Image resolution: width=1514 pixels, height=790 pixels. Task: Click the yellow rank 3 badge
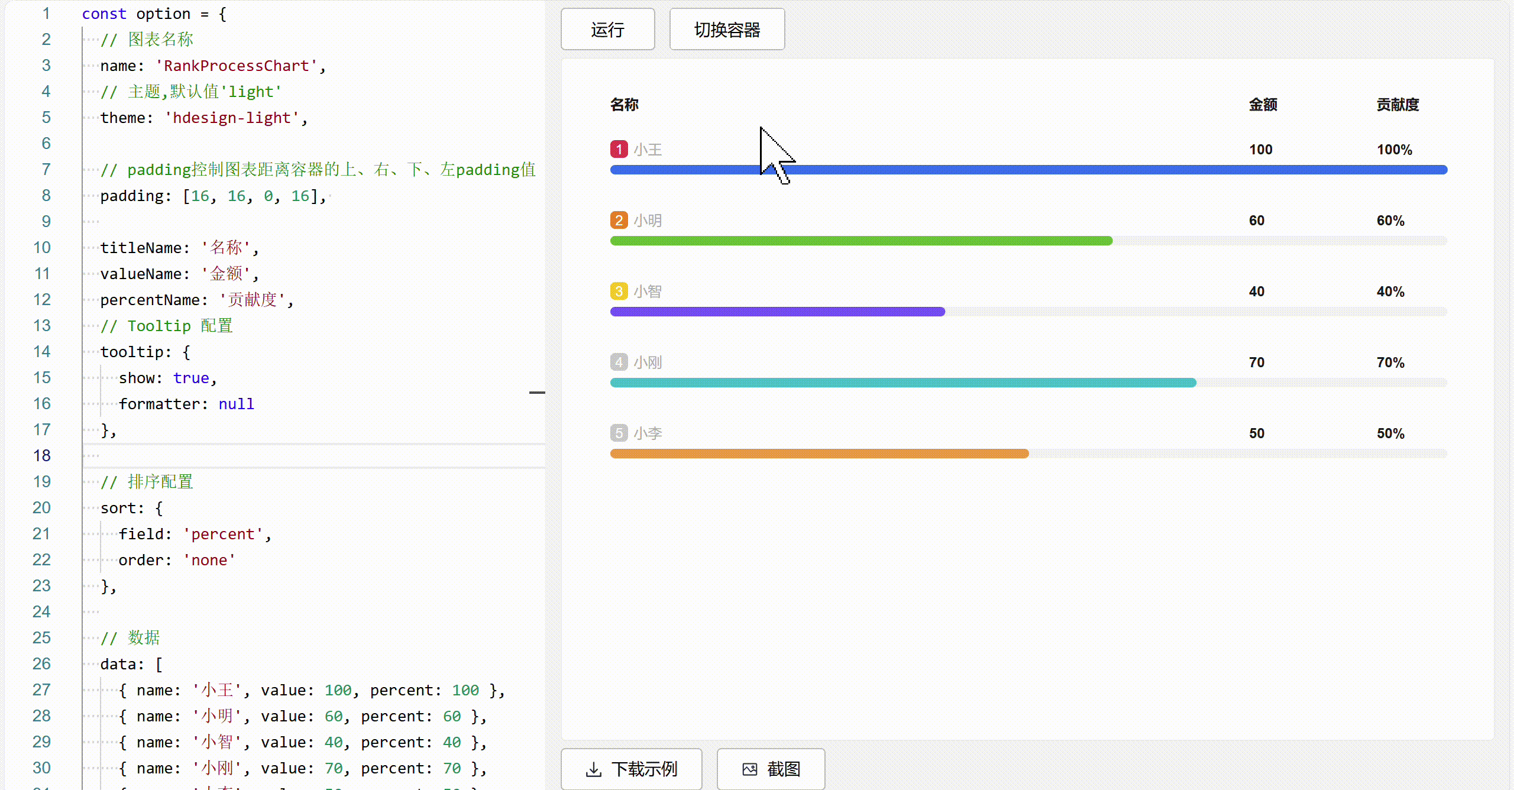pos(619,292)
